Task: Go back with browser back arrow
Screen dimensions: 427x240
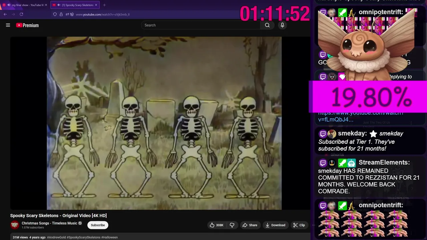Action: (x=5, y=14)
